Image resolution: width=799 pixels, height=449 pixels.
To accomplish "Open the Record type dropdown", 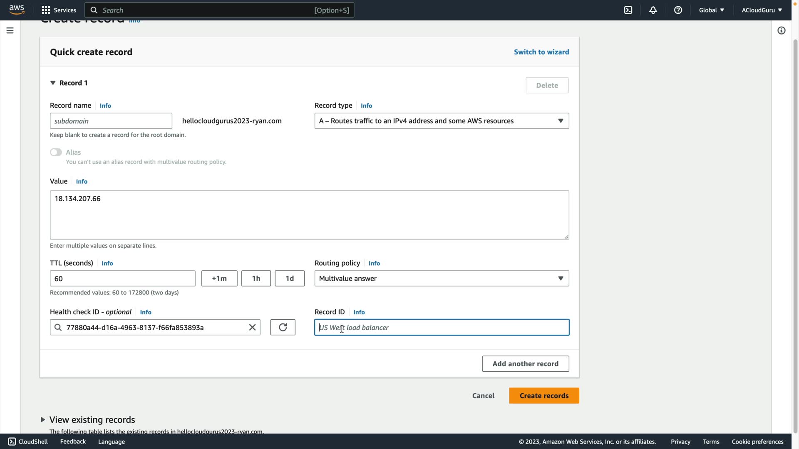I will (x=441, y=121).
